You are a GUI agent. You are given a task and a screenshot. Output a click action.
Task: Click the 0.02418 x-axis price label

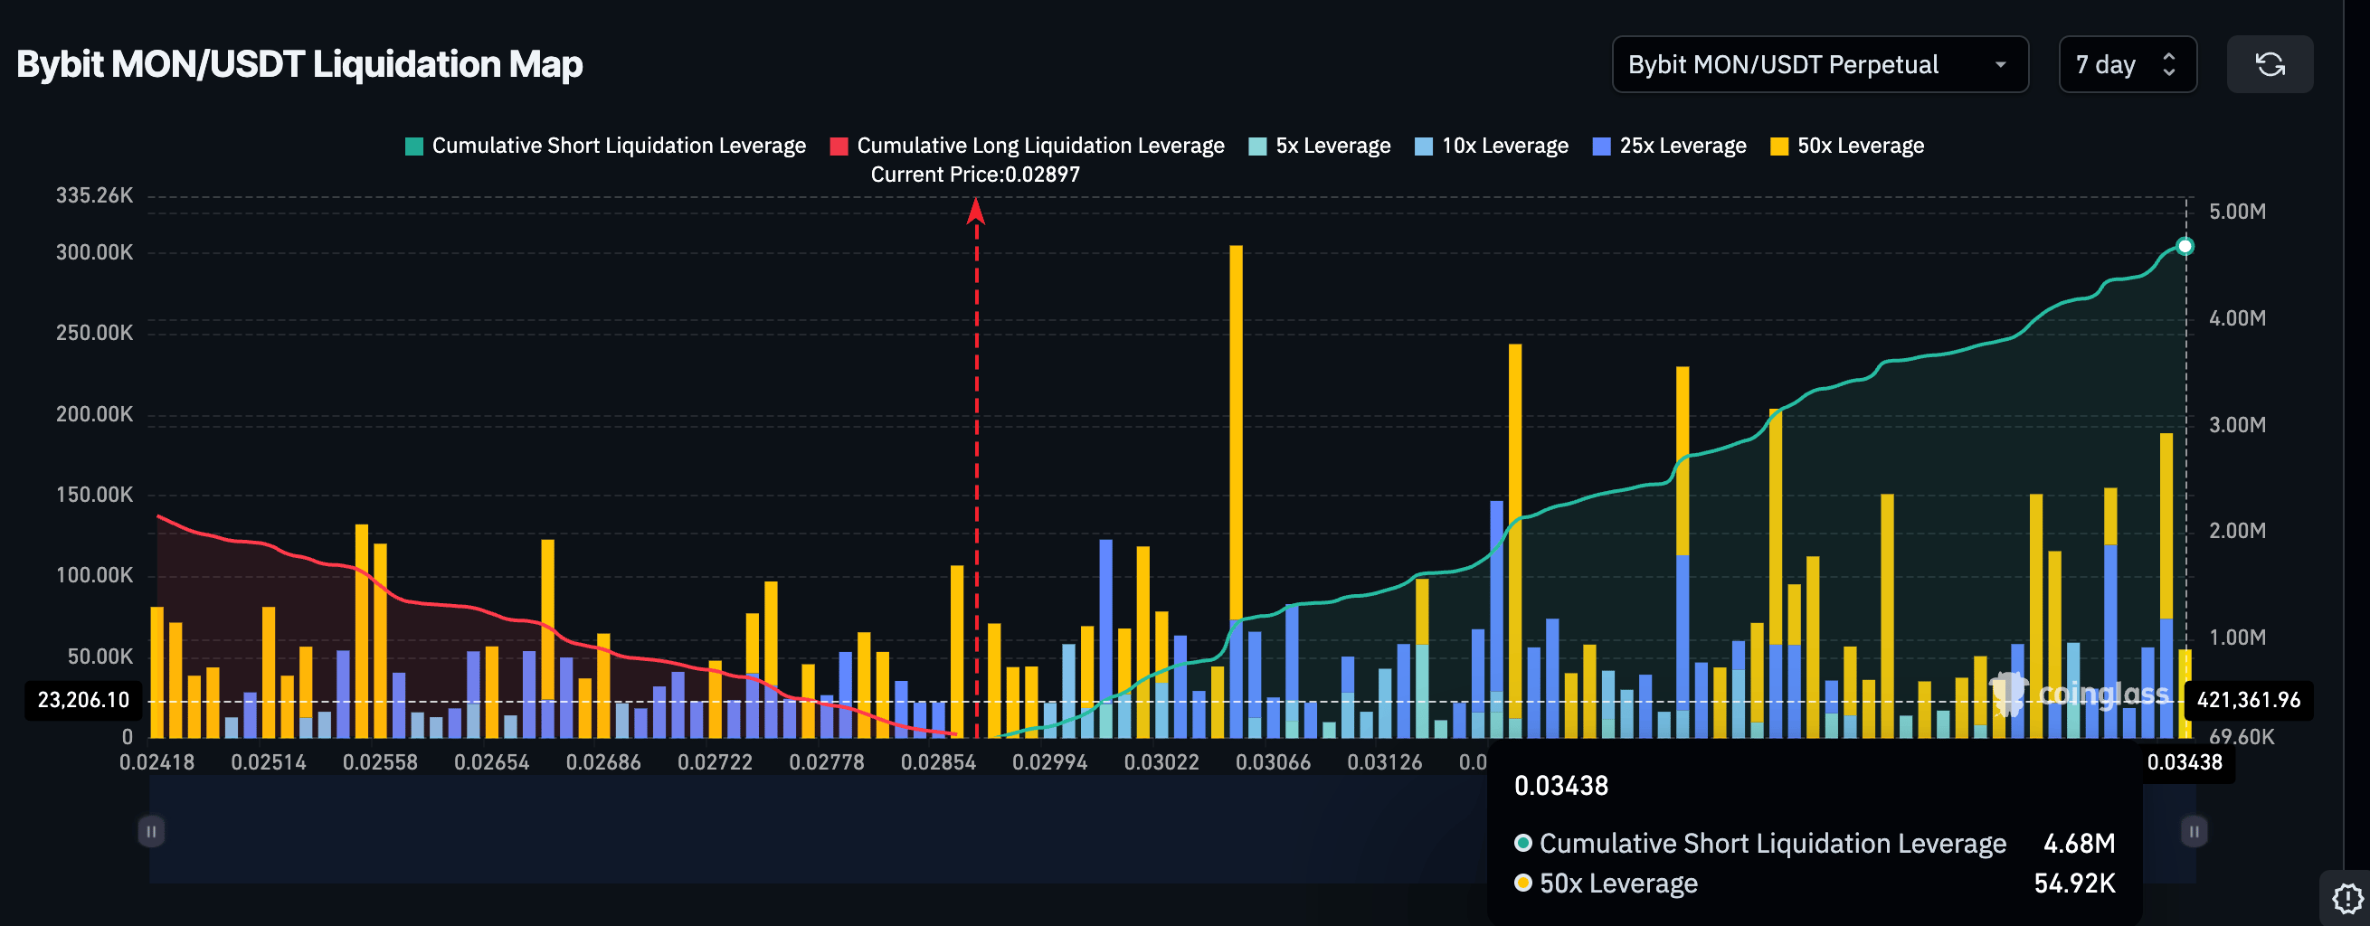(157, 762)
